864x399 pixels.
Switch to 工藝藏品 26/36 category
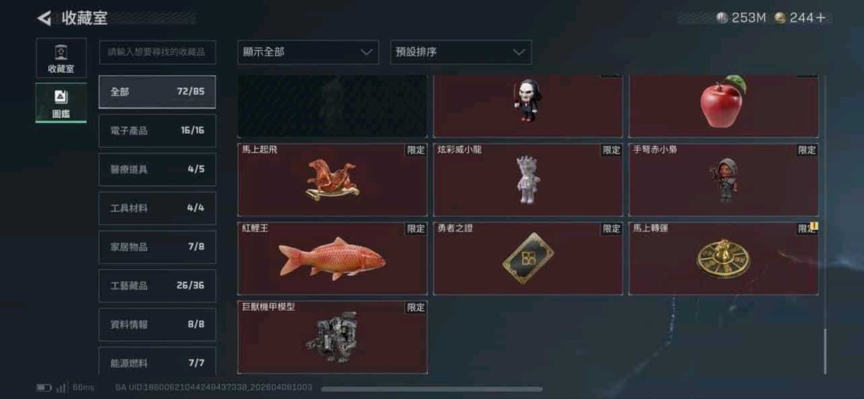[157, 286]
